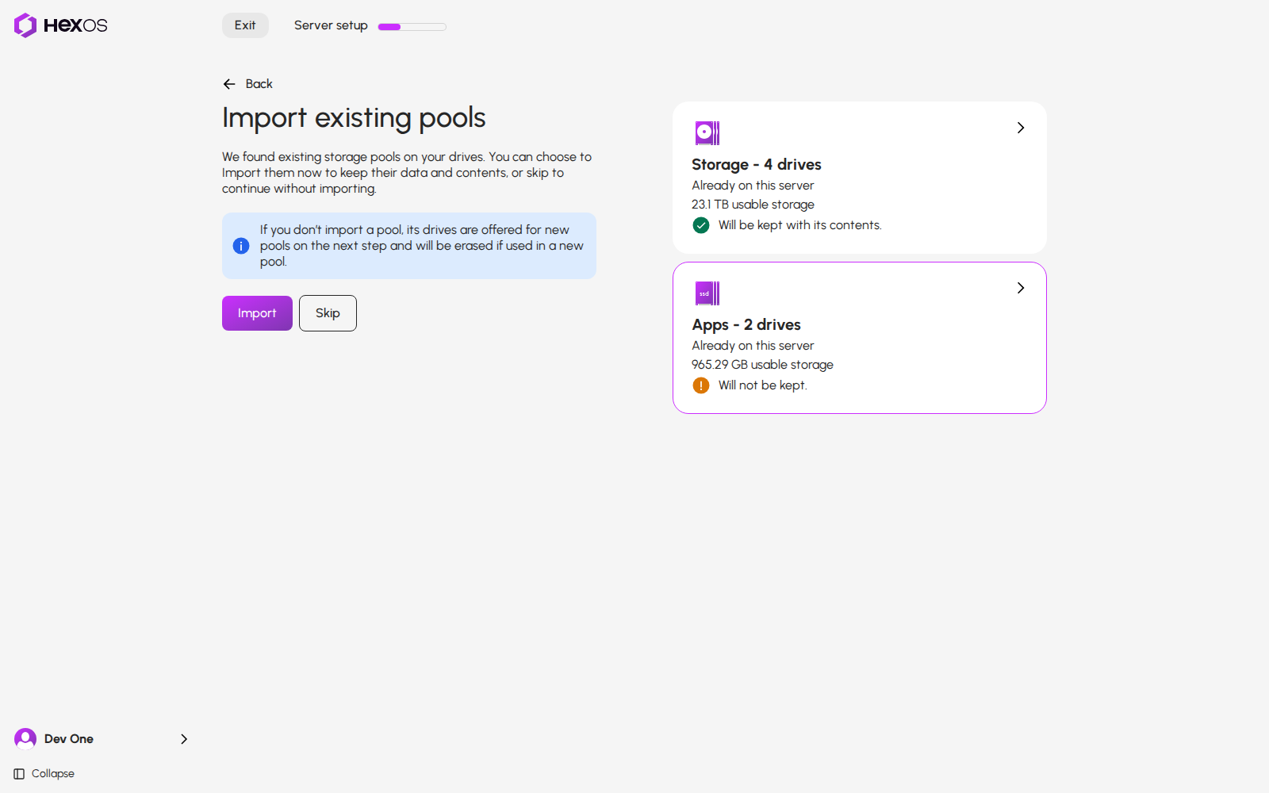Expand the Storage pool chevron
The height and width of the screenshot is (793, 1269).
click(x=1021, y=128)
